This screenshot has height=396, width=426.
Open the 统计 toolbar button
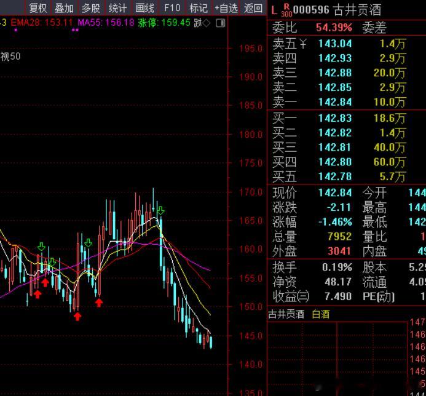tap(117, 8)
